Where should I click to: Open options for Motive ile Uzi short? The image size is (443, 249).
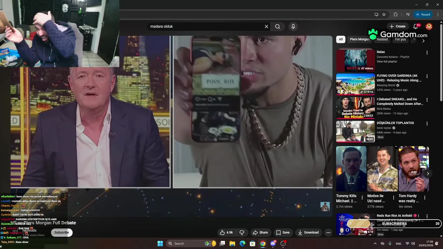coord(394,198)
